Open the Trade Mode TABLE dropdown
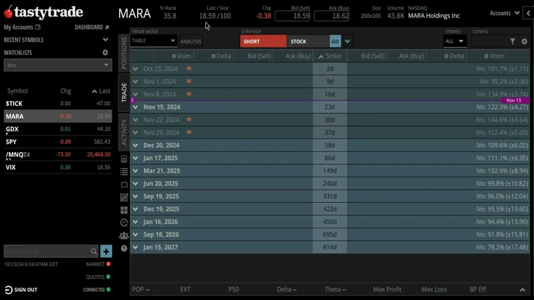 154,41
